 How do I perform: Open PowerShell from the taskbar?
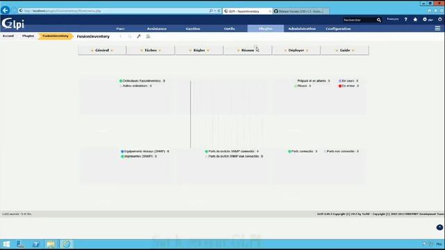click(x=35, y=244)
